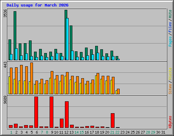The image size is (174, 136).
Task: Click the blue 'Files' legend label
Action: [x=170, y=27]
